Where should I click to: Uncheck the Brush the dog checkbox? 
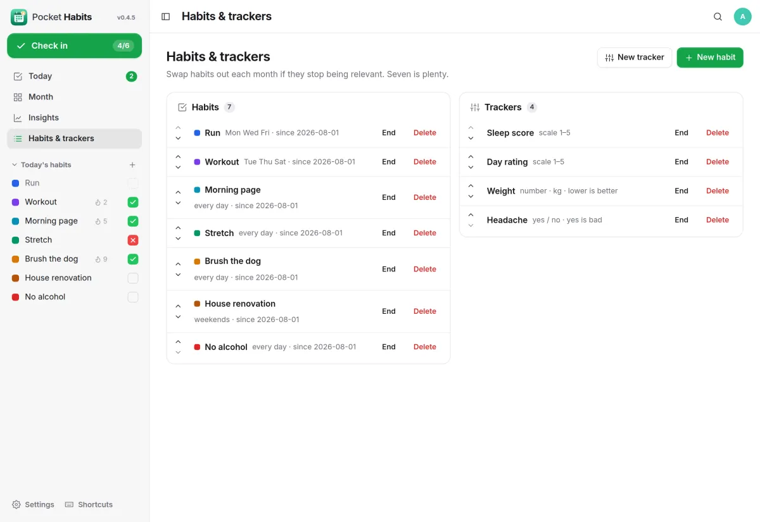click(x=133, y=259)
